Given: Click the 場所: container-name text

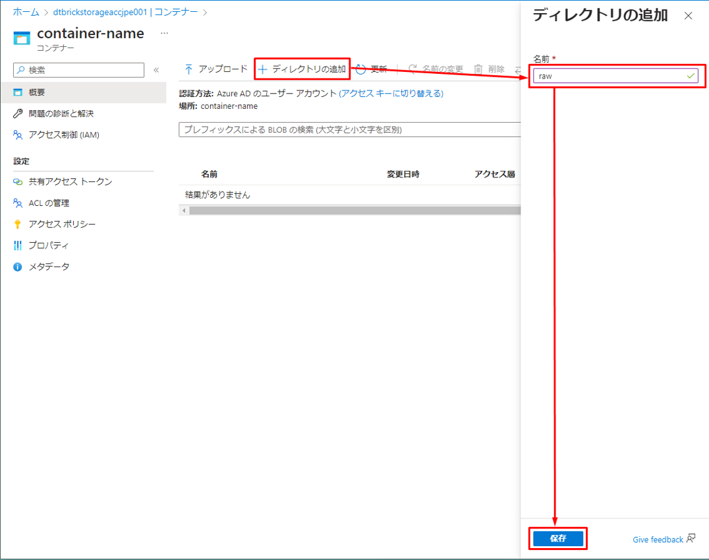Looking at the screenshot, I should 218,106.
